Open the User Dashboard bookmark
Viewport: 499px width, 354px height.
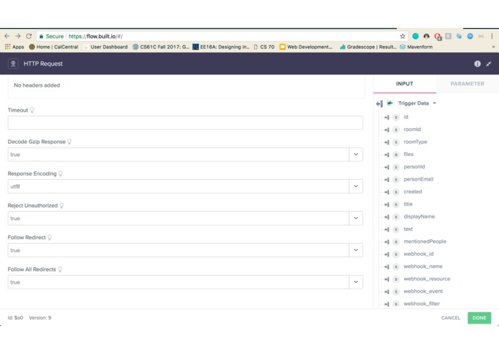pyautogui.click(x=106, y=47)
